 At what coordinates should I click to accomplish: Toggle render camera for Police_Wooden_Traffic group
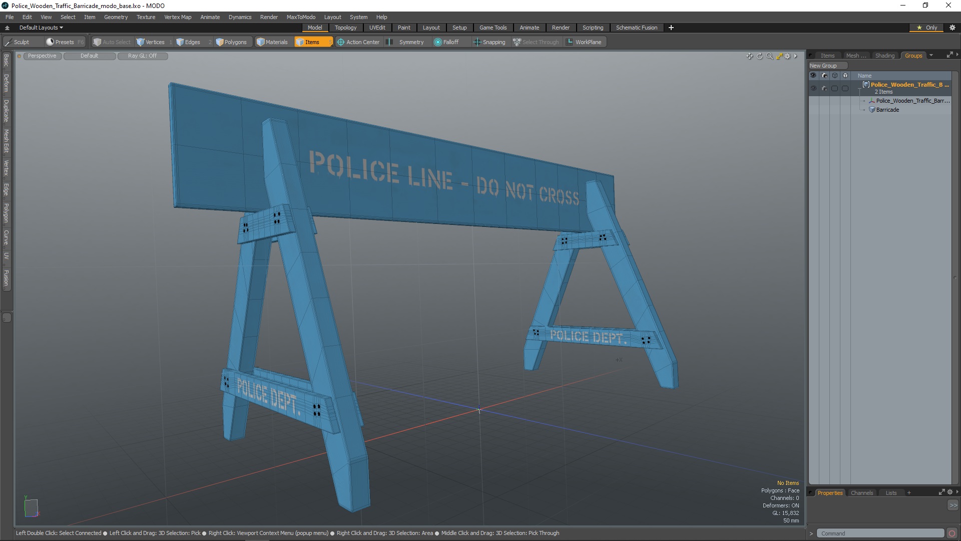point(824,89)
